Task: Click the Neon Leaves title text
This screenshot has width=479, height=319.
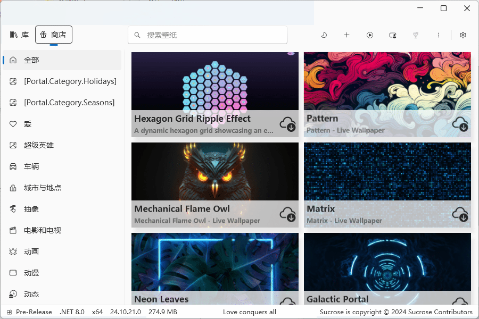Action: point(161,299)
